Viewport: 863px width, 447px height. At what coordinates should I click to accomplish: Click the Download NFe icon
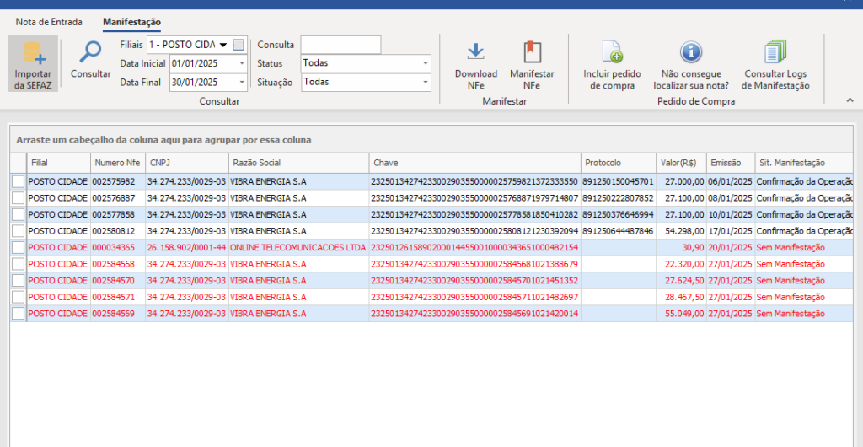[x=476, y=52]
